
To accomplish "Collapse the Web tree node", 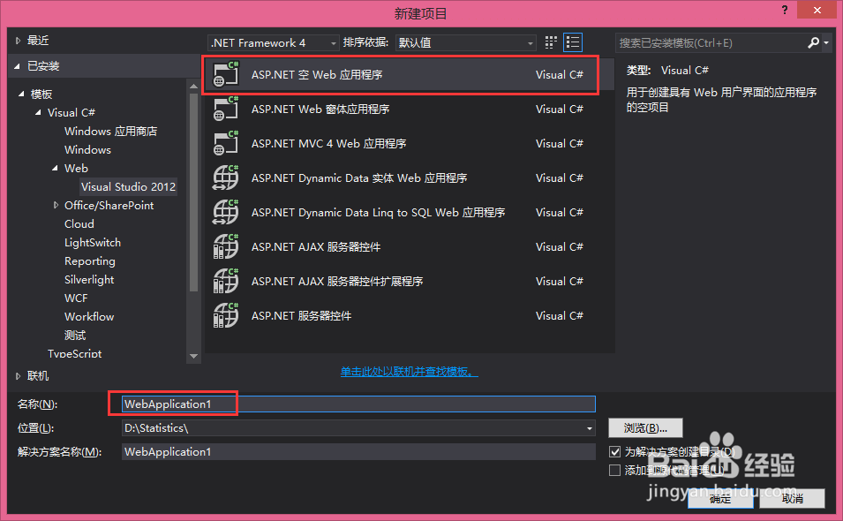I will click(x=55, y=169).
